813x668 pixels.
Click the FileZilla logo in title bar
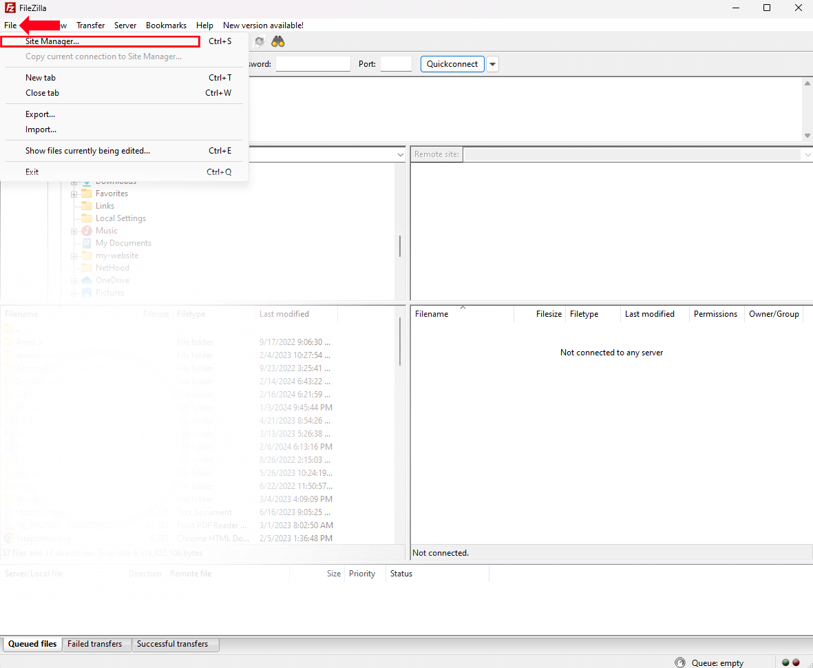pos(10,8)
